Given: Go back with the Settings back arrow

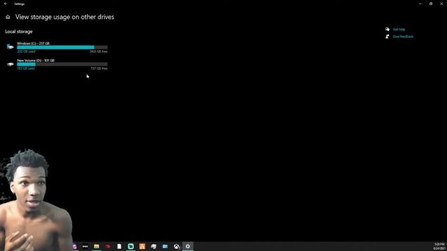Looking at the screenshot, I should (x=6, y=3).
